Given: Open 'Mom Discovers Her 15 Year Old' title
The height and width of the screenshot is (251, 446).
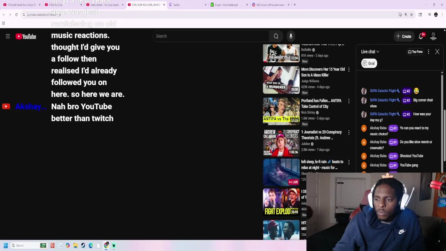Looking at the screenshot, I should [323, 72].
